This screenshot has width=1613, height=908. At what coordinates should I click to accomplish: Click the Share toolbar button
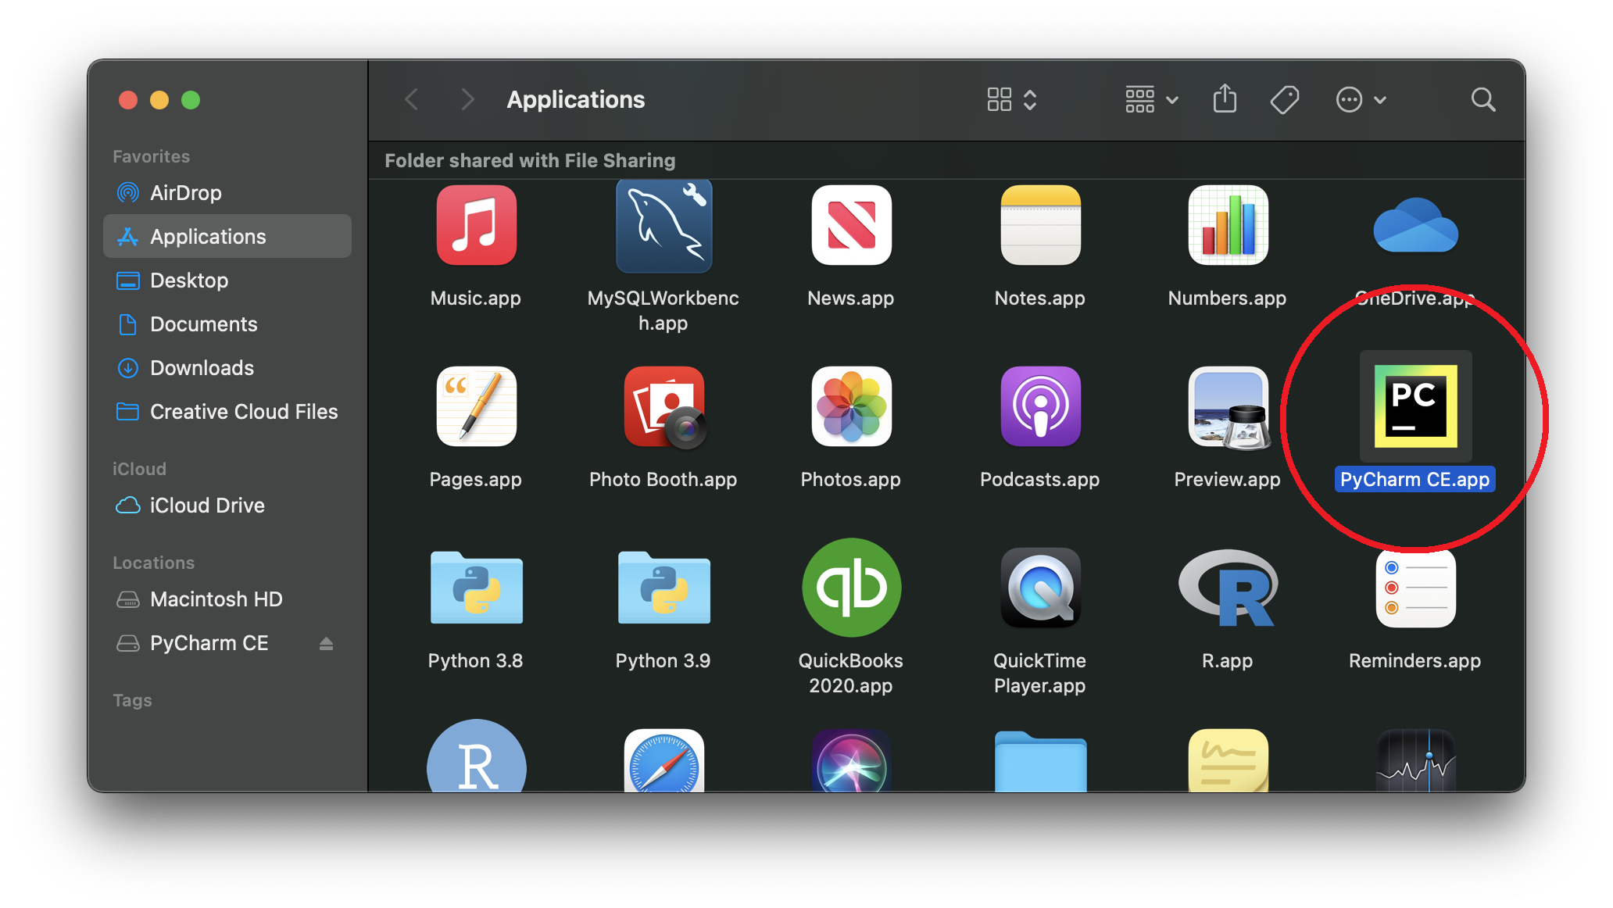pyautogui.click(x=1225, y=99)
